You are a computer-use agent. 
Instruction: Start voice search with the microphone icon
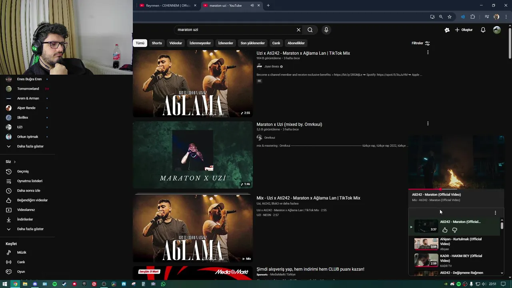click(x=326, y=30)
